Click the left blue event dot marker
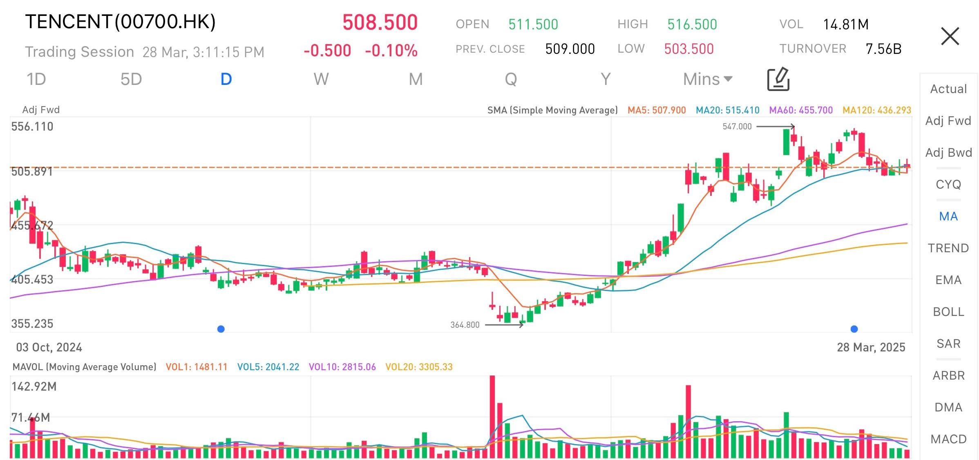979x460 pixels. point(221,329)
